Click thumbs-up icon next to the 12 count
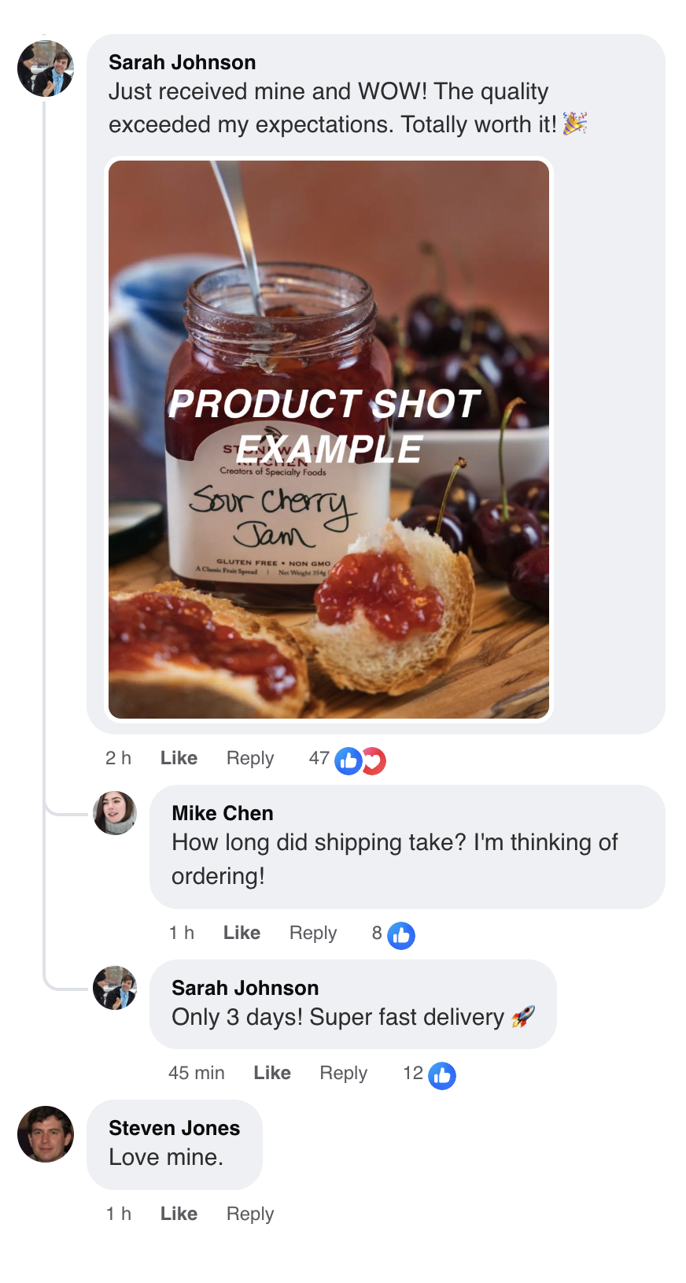The width and height of the screenshot is (686, 1283). (x=442, y=1076)
